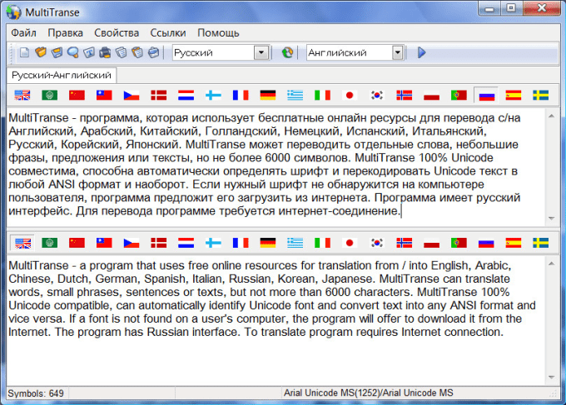The image size is (566, 405).
Task: Swap languages with the green arrows icon
Action: 287,52
